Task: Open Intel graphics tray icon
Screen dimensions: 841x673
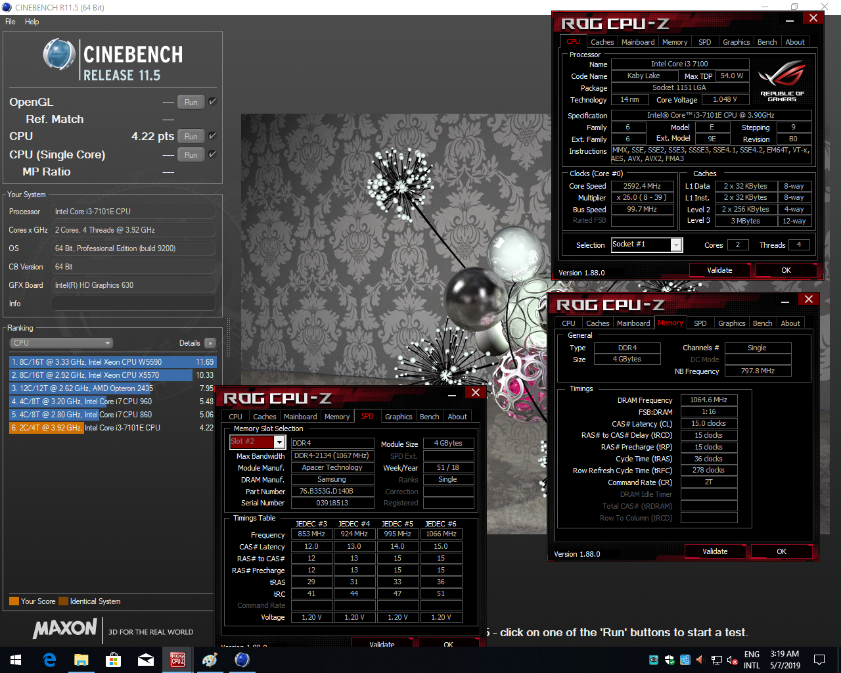Action: 685,660
